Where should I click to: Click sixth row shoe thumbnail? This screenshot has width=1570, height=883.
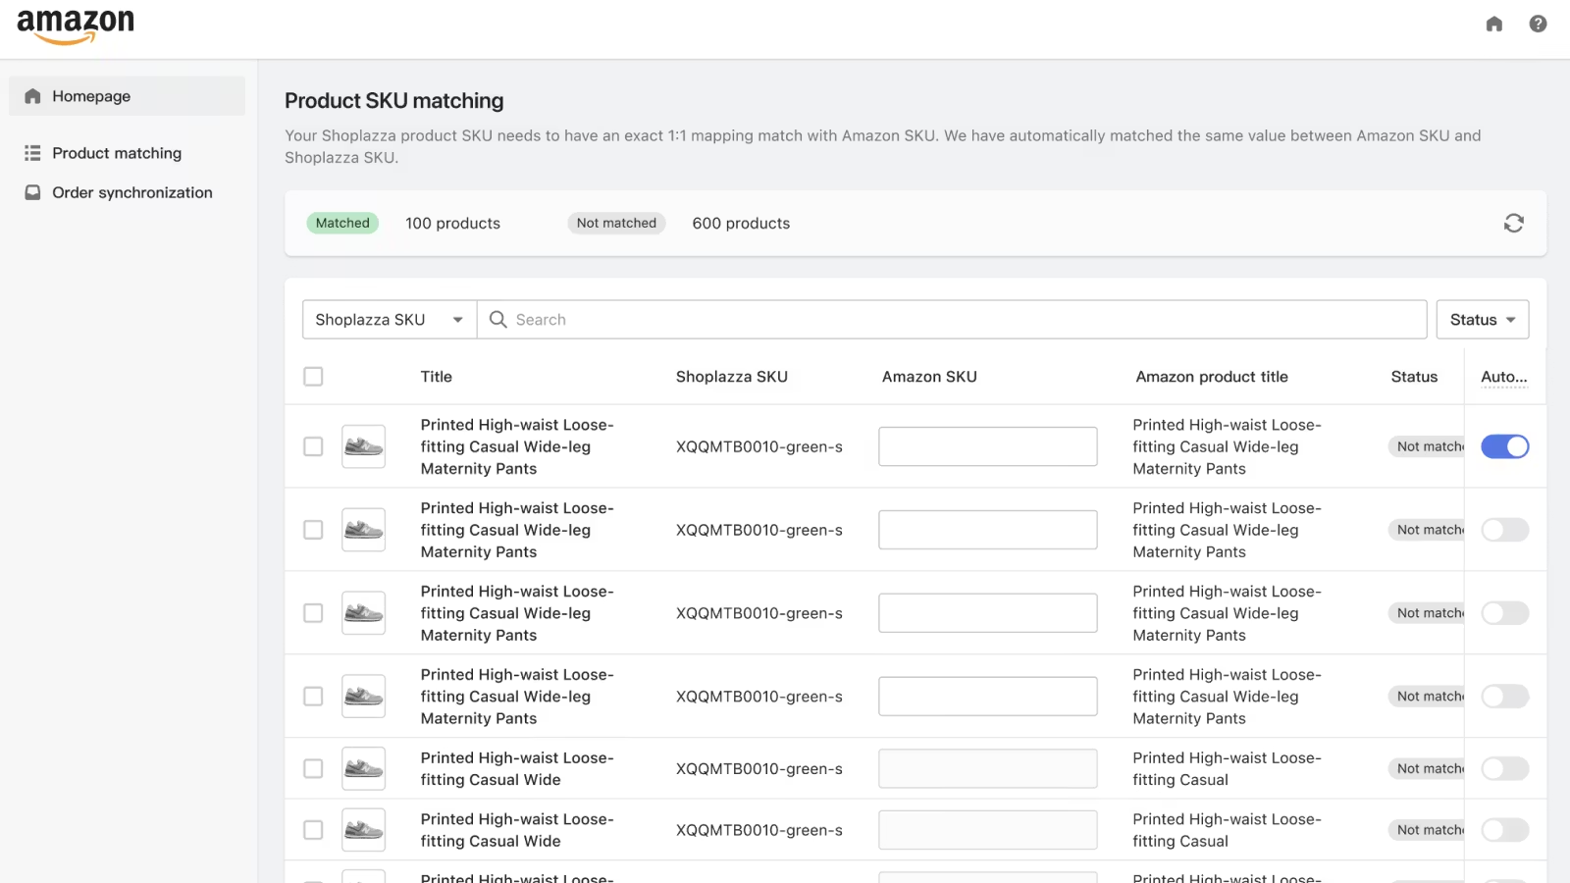pyautogui.click(x=363, y=830)
